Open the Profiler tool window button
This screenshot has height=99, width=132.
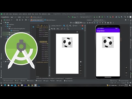tap(59, 81)
